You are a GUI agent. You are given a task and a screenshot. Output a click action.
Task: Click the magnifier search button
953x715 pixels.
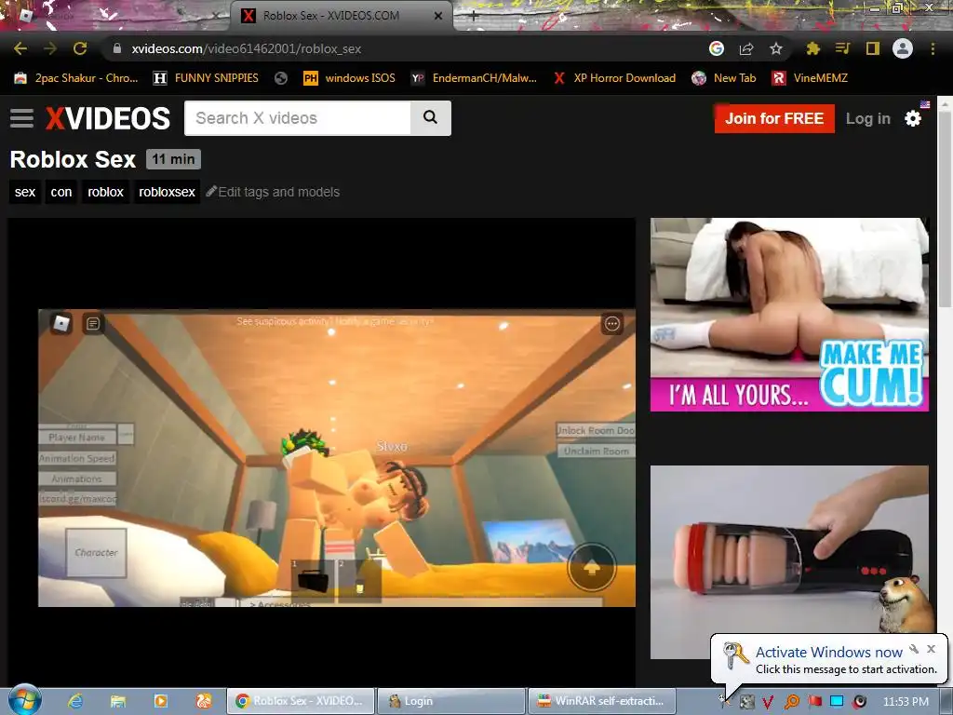tap(430, 118)
